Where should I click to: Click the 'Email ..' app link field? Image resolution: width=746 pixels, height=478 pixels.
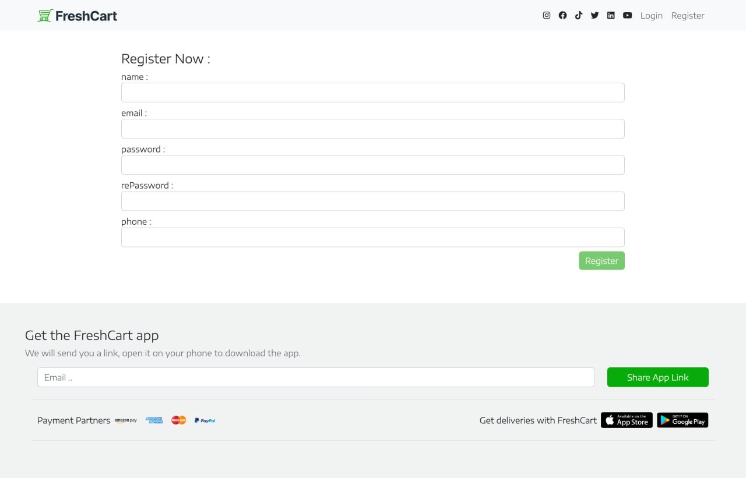[316, 377]
